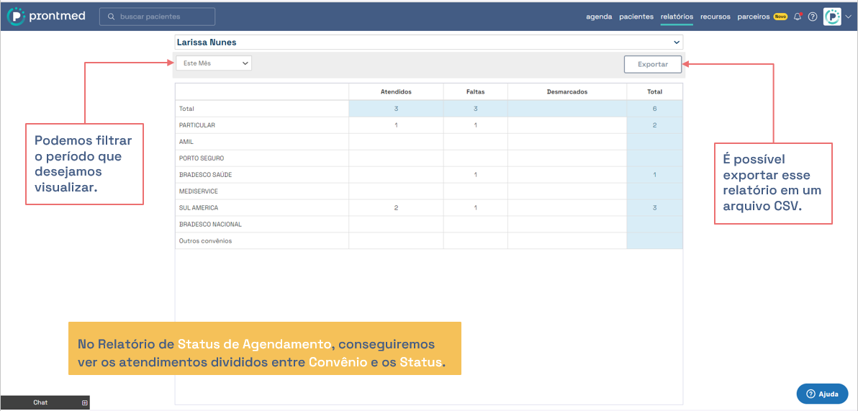Select the relatórios tab
The width and height of the screenshot is (858, 411).
pyautogui.click(x=677, y=17)
